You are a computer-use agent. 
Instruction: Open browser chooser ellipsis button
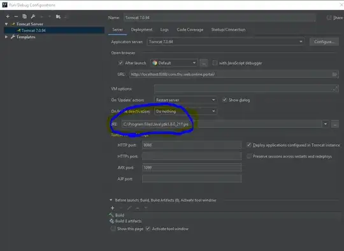[204, 64]
